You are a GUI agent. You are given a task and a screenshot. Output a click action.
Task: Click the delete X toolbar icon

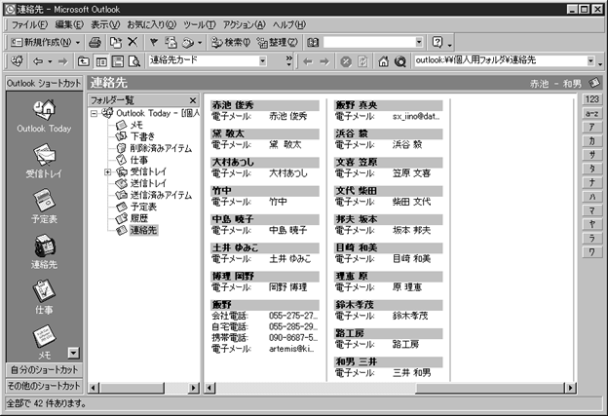133,43
